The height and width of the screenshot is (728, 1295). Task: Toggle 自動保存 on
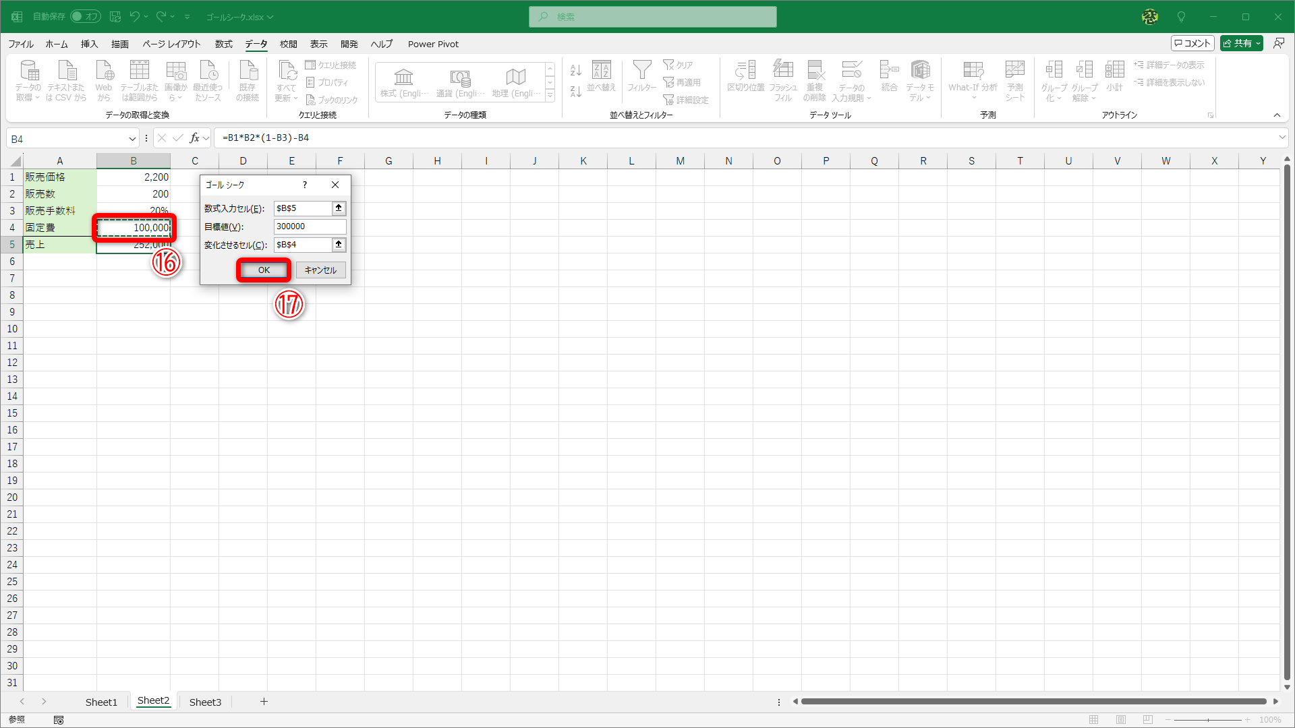click(x=85, y=16)
